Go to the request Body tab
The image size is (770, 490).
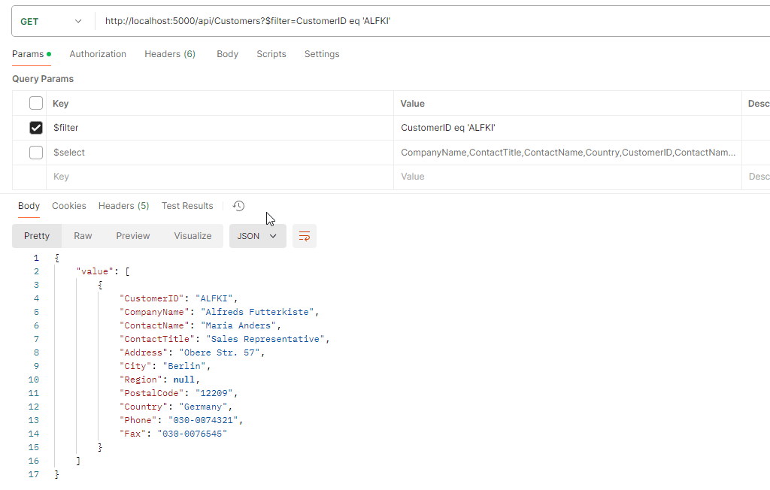(227, 54)
